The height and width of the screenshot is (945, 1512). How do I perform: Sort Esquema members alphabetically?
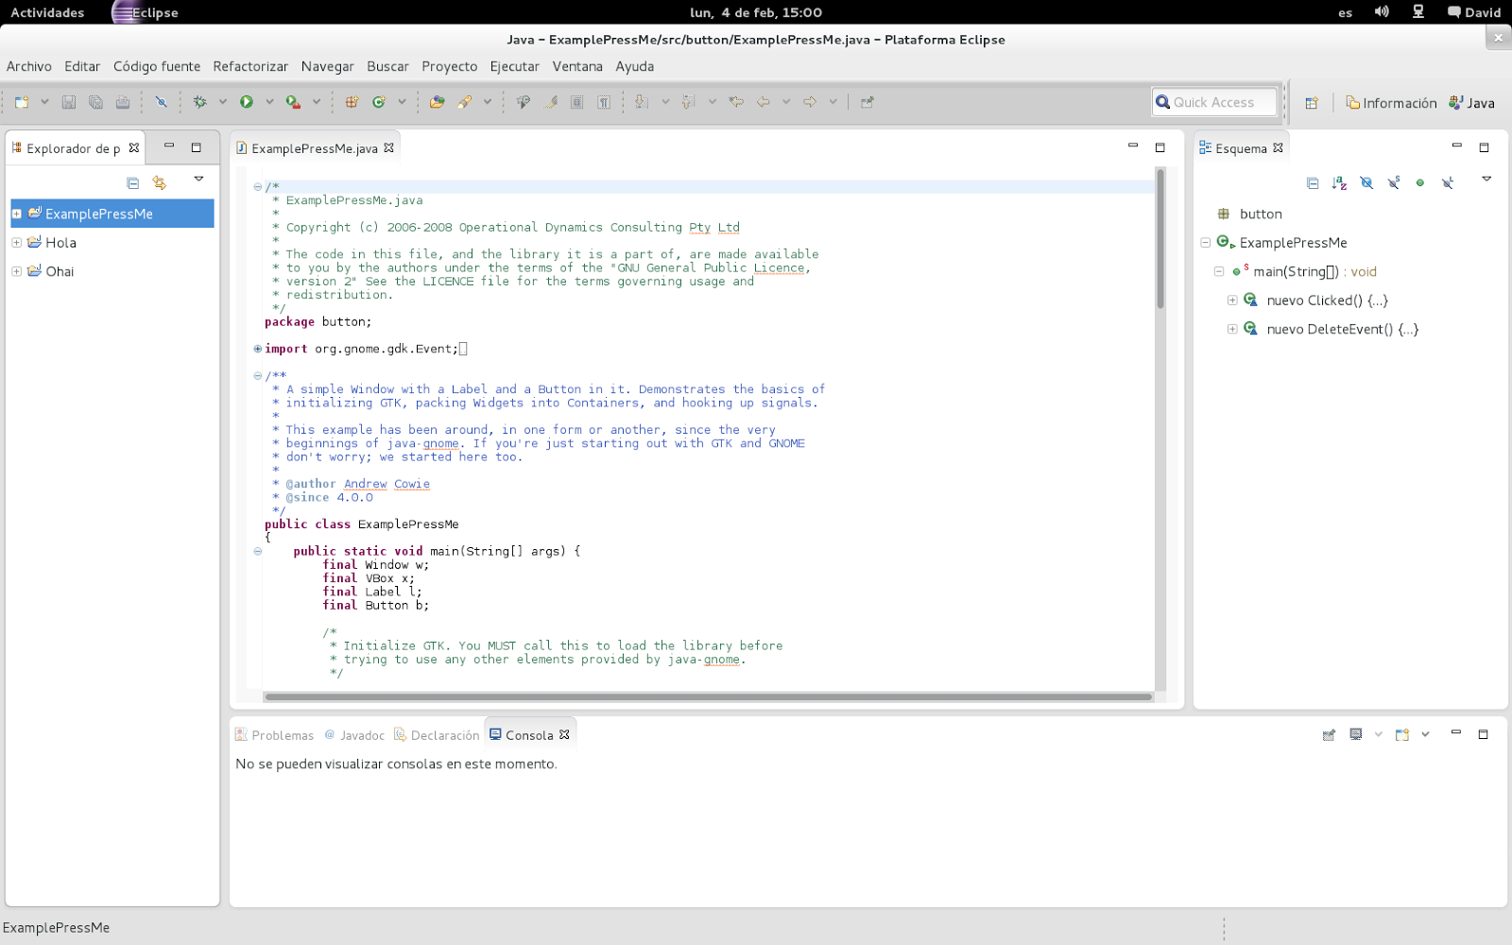tap(1339, 182)
